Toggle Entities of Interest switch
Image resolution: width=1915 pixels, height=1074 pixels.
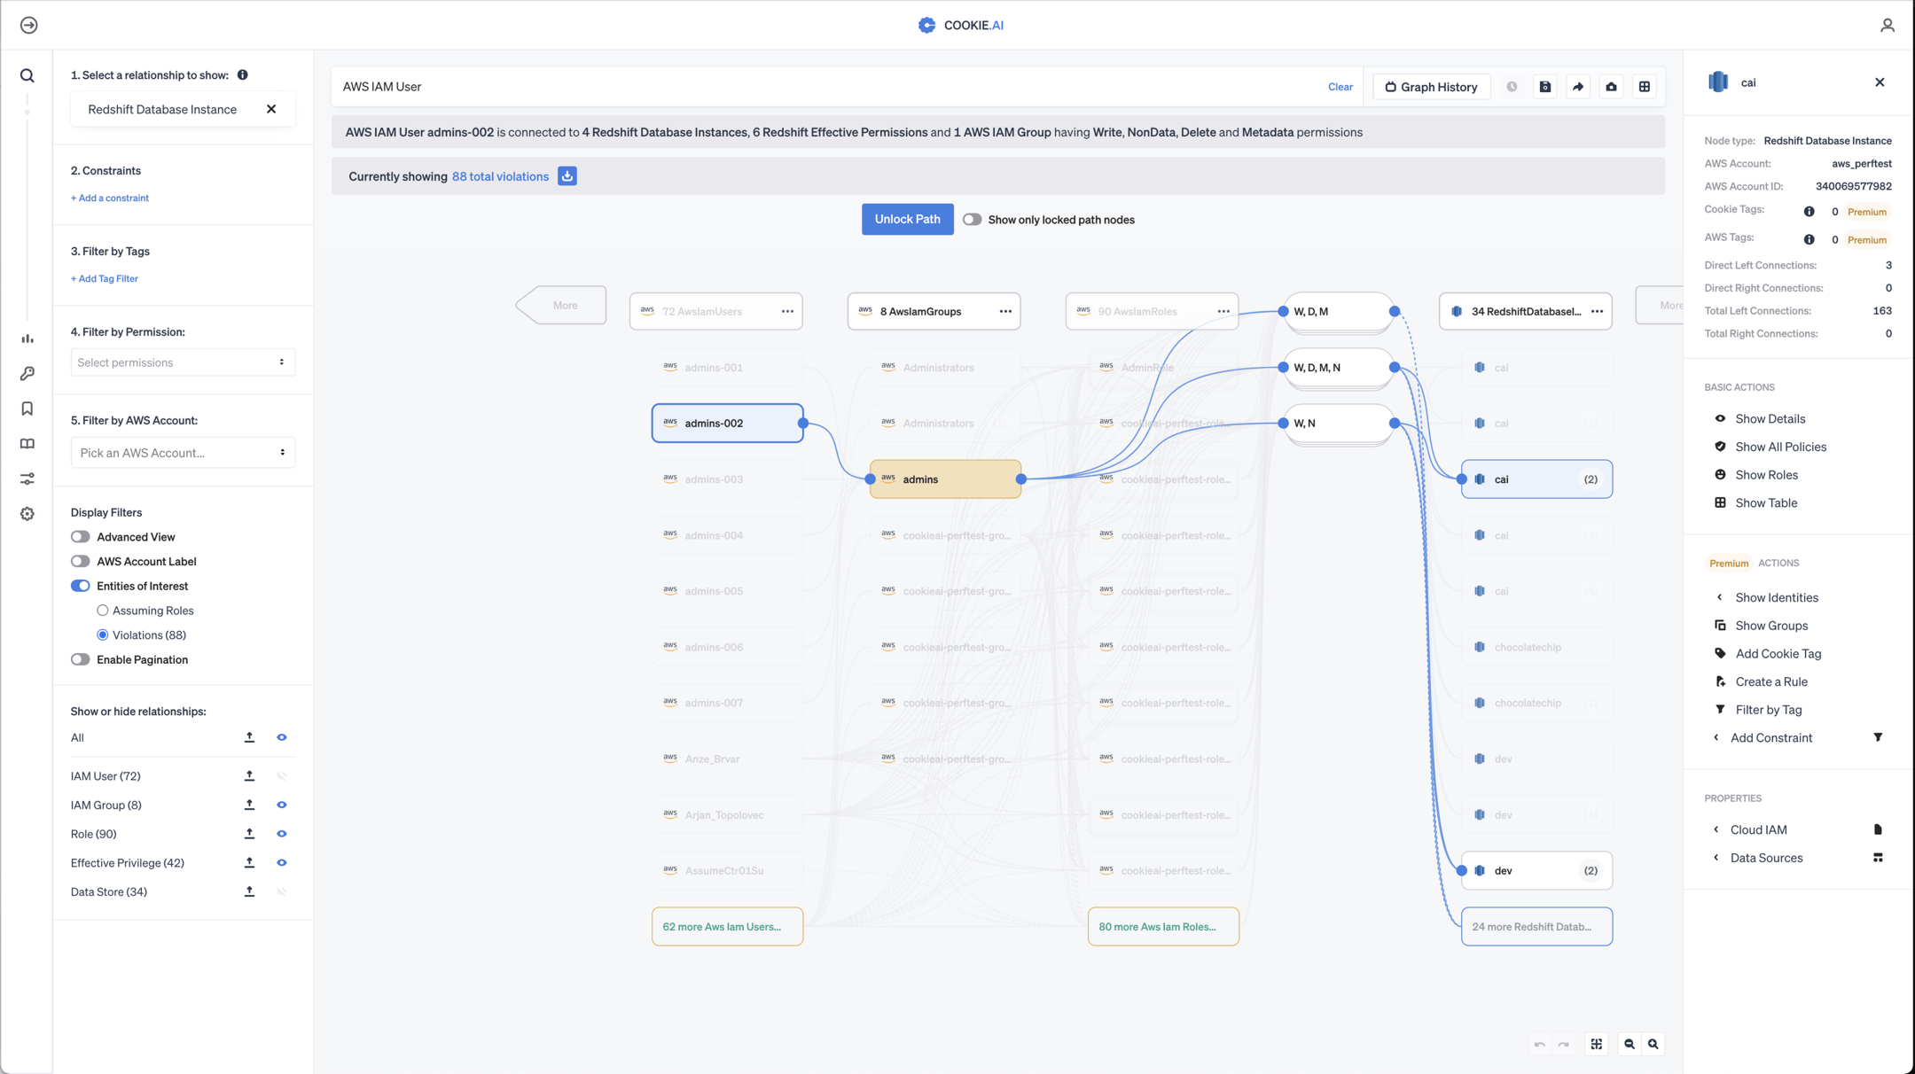click(81, 586)
